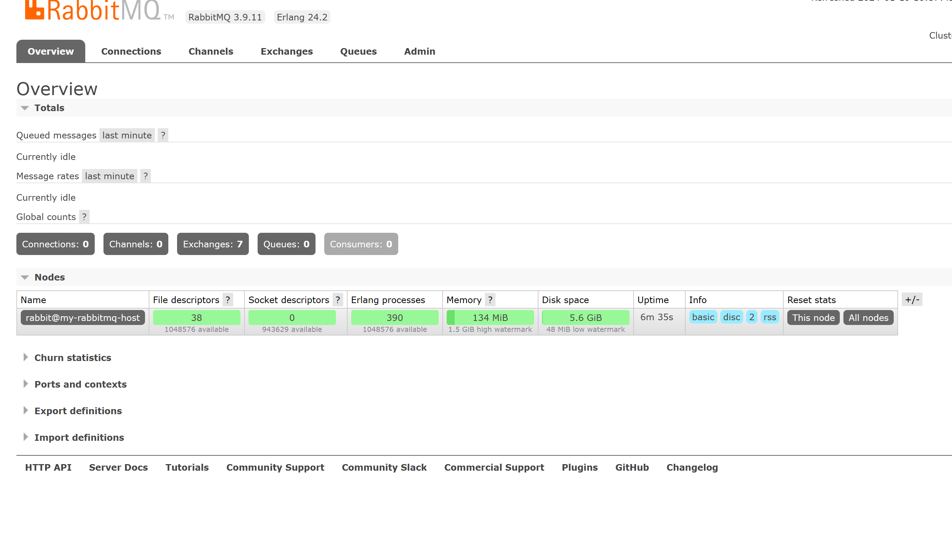Click the Consumers count badge
The image size is (952, 553).
361,244
